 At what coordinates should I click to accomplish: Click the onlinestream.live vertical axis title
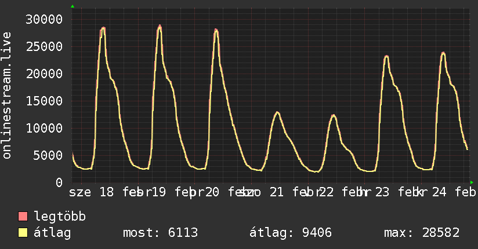(x=6, y=95)
